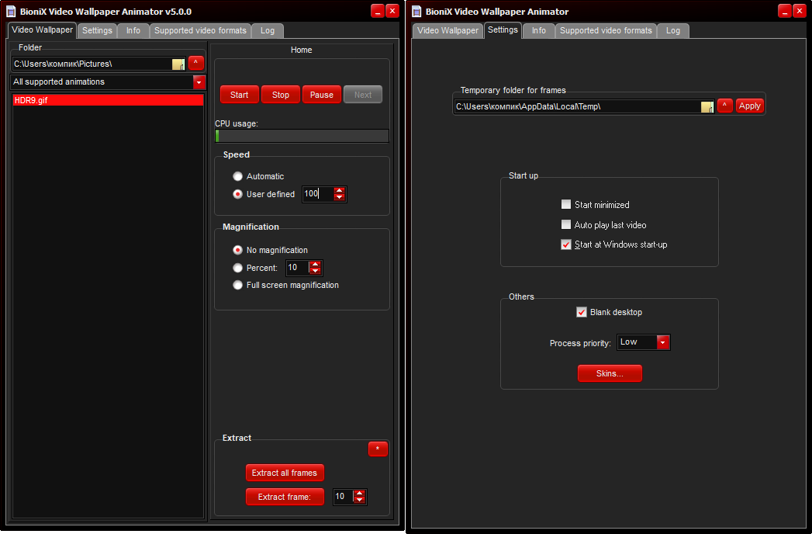
Task: Click the CPU usage progress bar
Action: coord(302,136)
